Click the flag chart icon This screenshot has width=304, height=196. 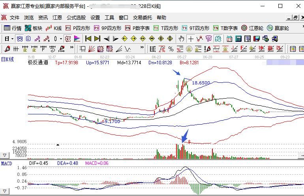click(x=77, y=39)
